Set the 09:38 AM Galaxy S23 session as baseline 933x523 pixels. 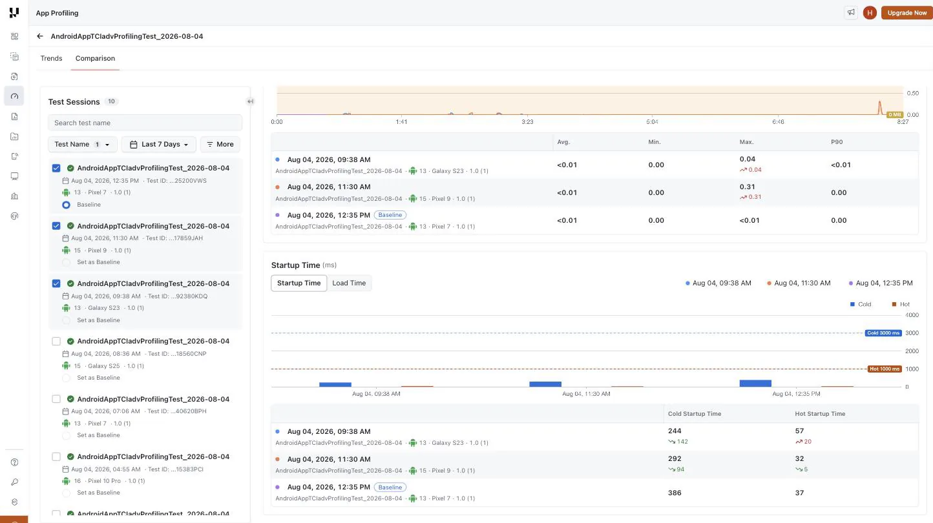tap(66, 320)
